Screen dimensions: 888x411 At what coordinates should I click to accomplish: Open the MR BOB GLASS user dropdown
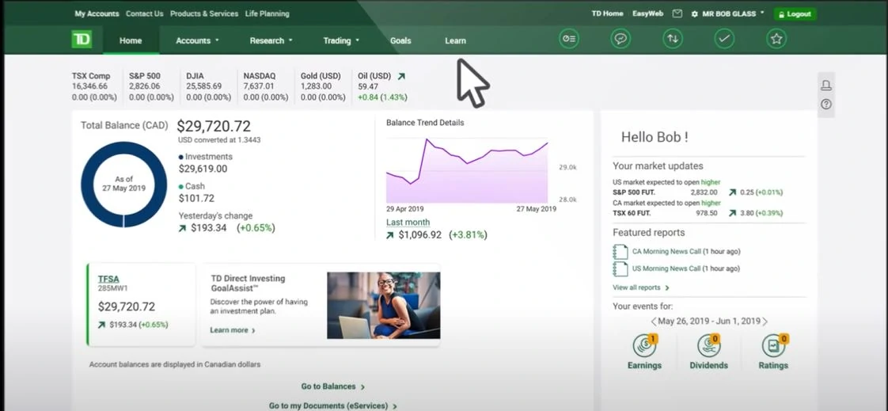click(727, 13)
